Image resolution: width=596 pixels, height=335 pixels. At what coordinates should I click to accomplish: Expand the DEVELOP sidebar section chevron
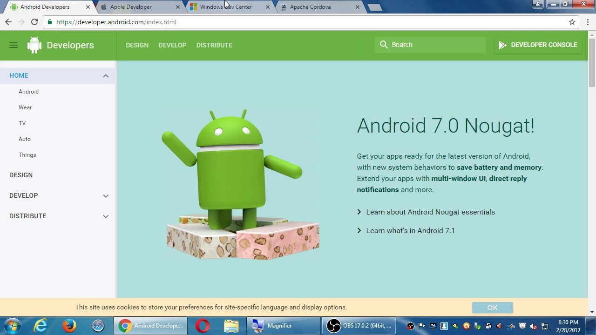tap(106, 196)
